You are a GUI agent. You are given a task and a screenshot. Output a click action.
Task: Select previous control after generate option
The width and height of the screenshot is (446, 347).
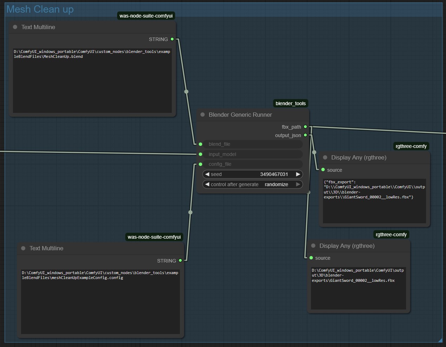[x=207, y=184]
